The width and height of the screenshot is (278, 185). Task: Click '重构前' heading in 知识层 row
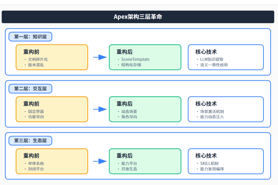click(x=31, y=52)
